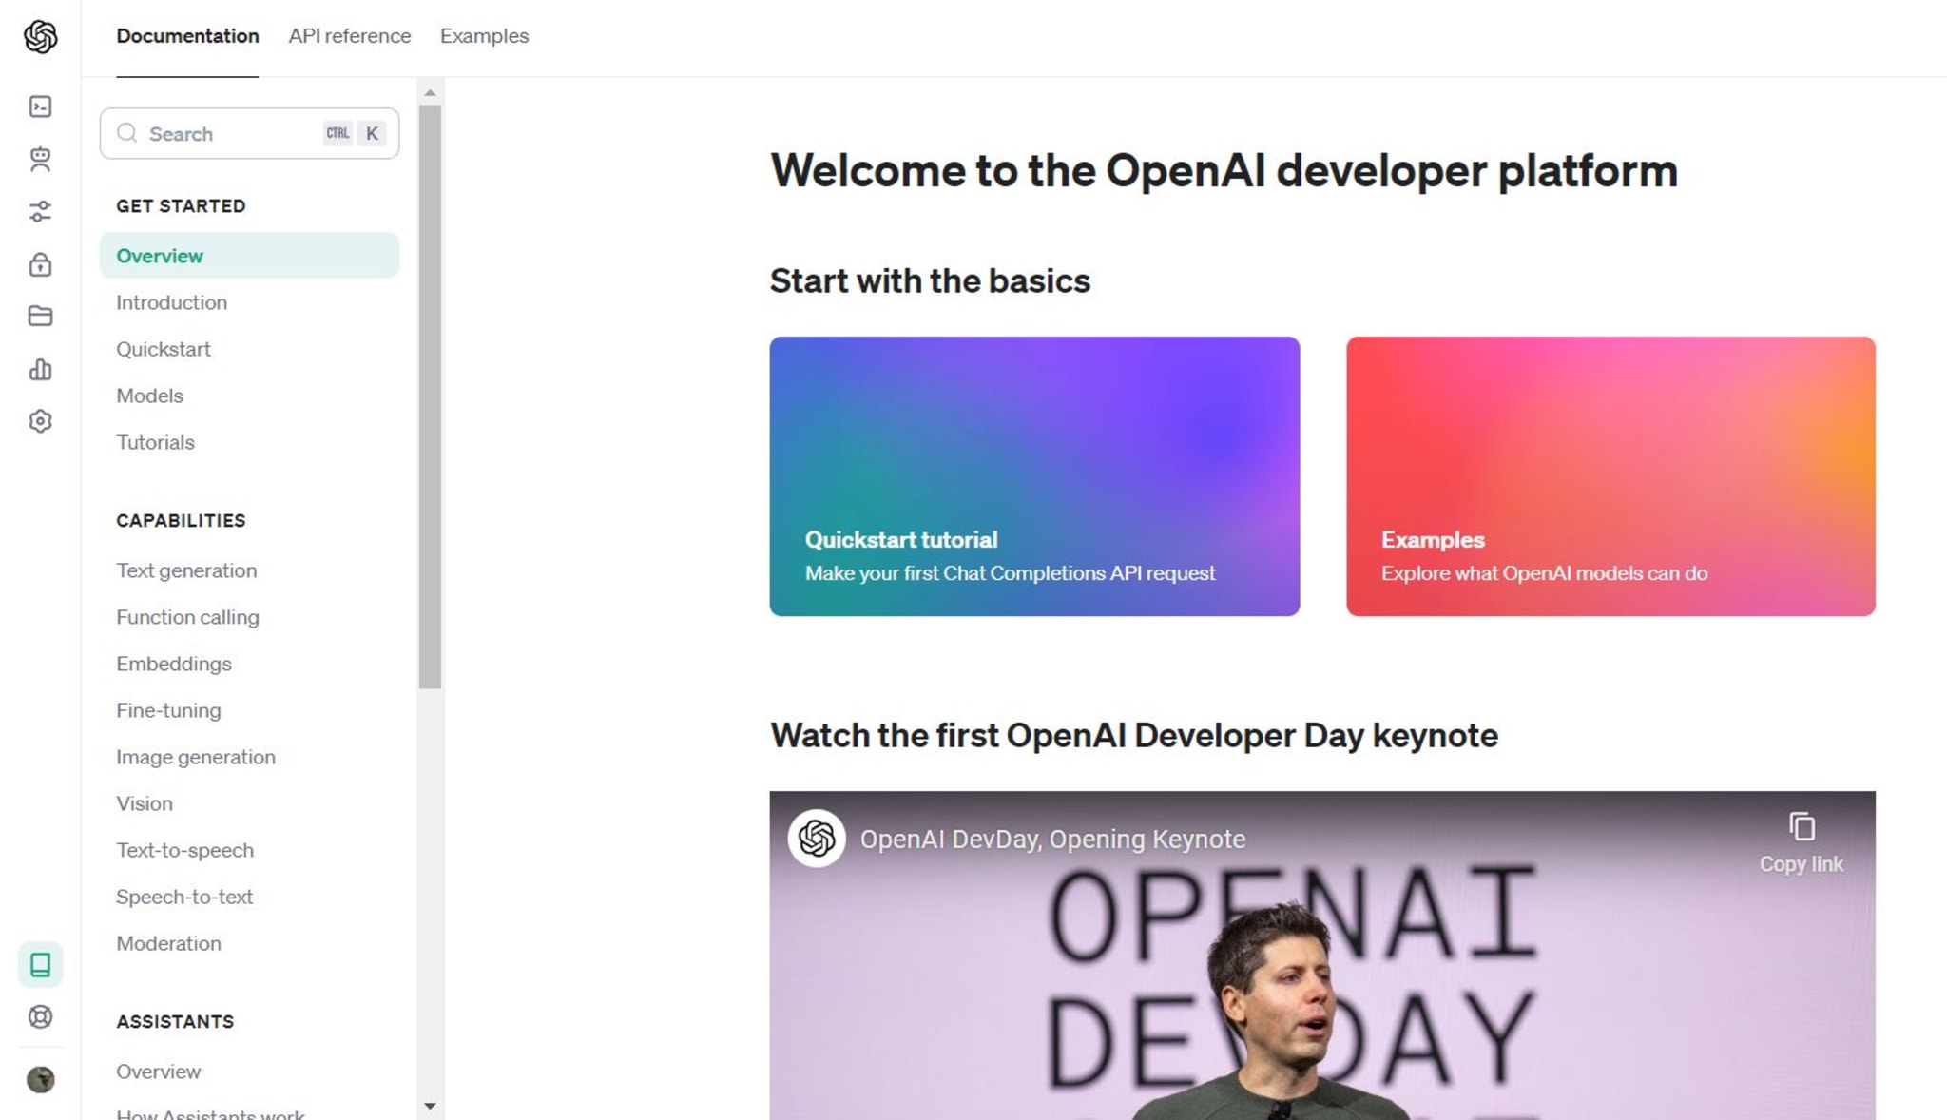Click the Welcome to the OpenAI developer platform heading
The image size is (1947, 1120).
coord(1224,171)
